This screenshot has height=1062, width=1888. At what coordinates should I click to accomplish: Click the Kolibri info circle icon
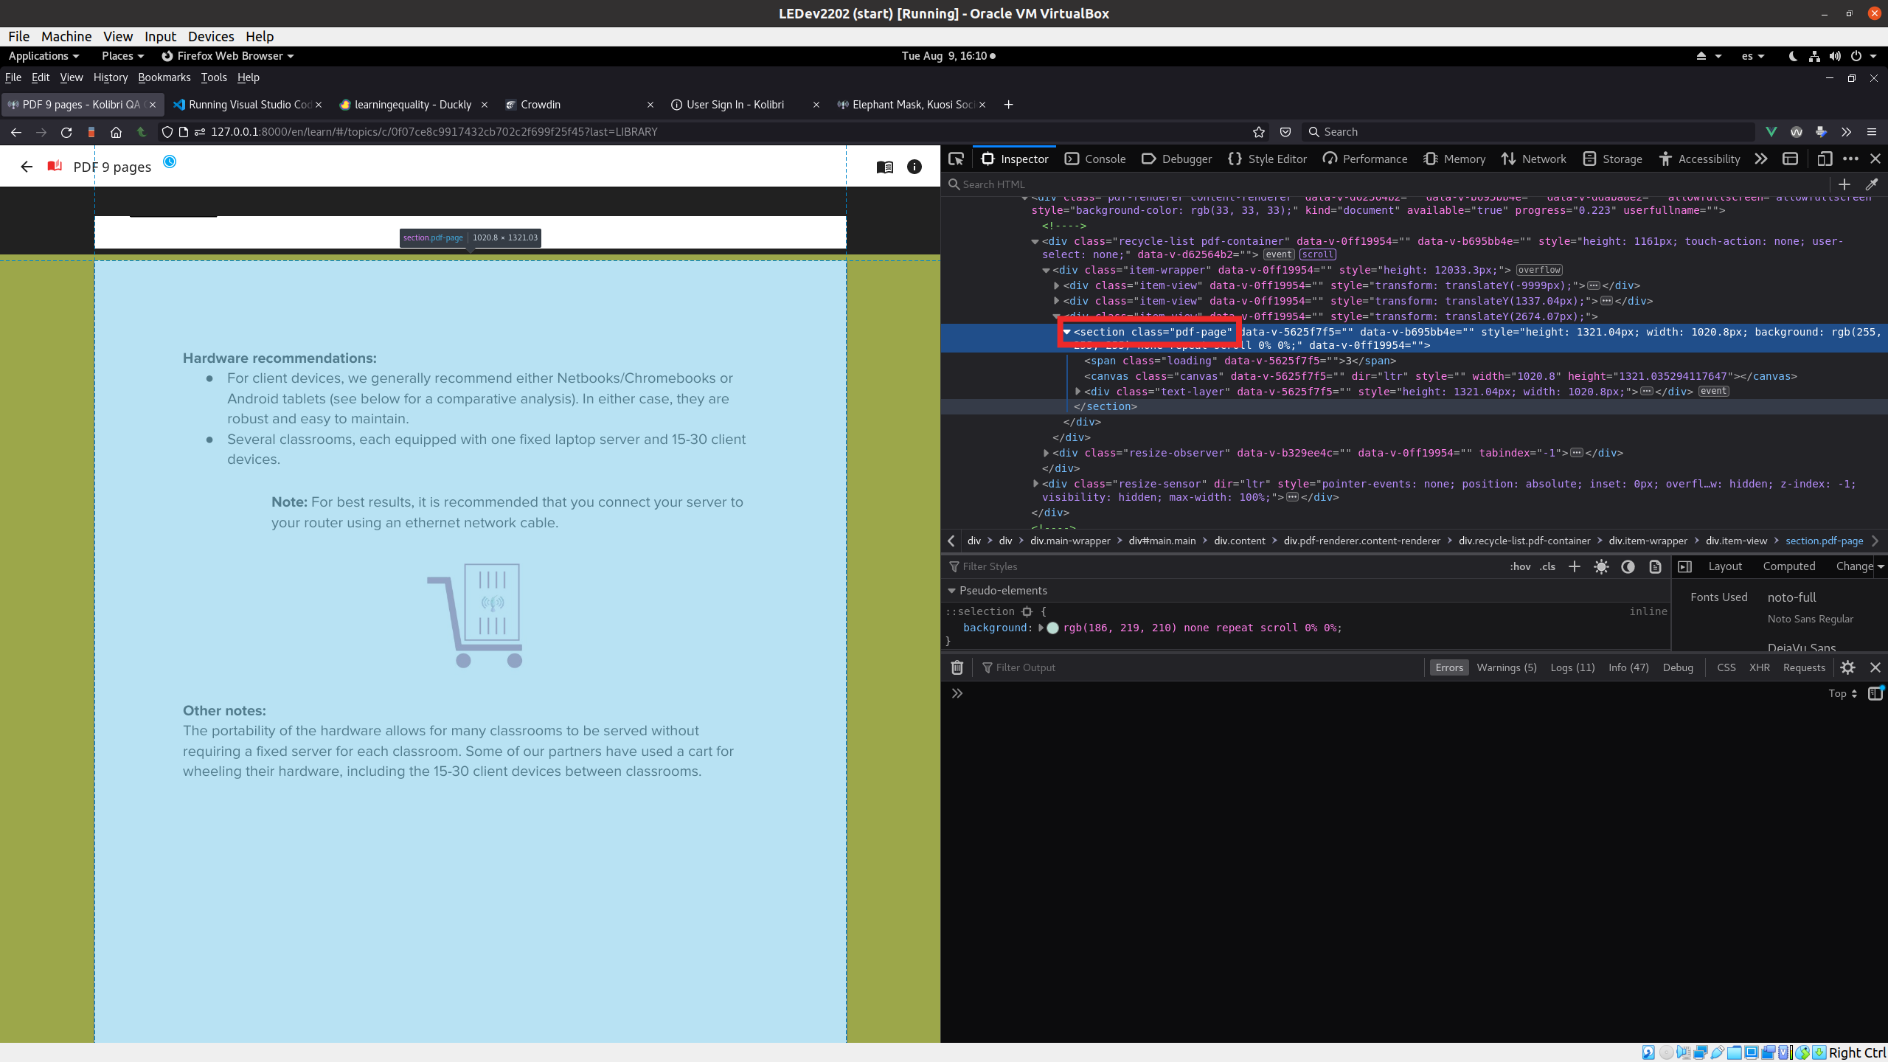coord(914,167)
